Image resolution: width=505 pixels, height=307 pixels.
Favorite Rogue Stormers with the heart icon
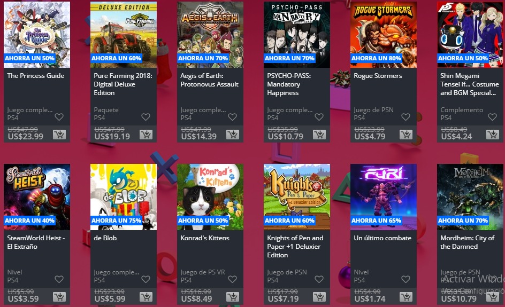[406, 117]
